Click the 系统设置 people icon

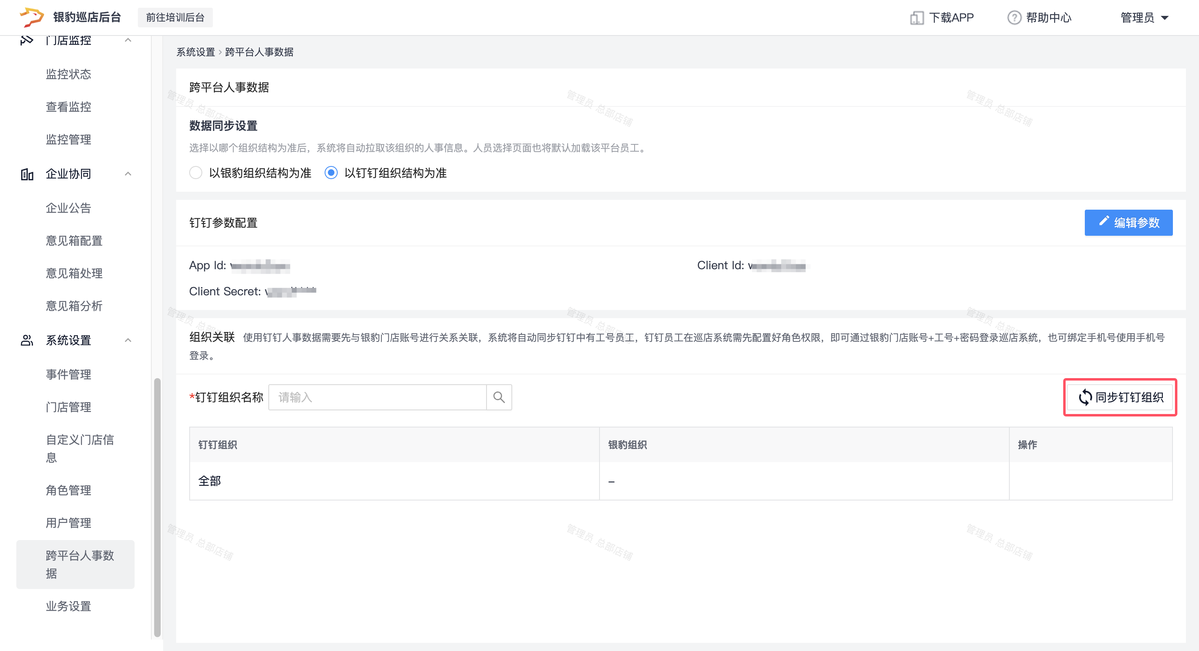coord(27,341)
